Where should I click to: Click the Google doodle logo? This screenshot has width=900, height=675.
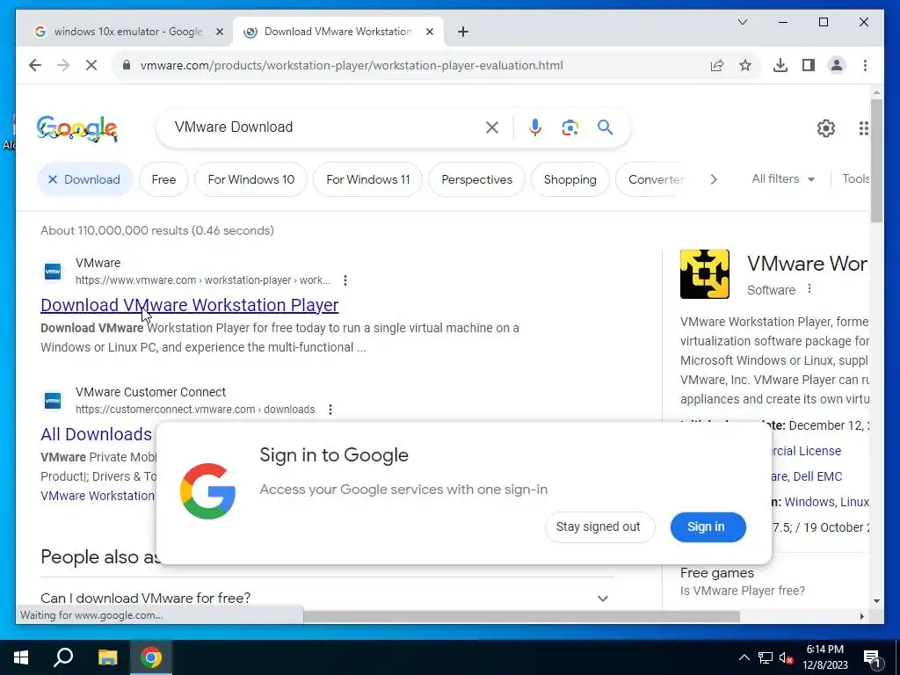pyautogui.click(x=77, y=128)
